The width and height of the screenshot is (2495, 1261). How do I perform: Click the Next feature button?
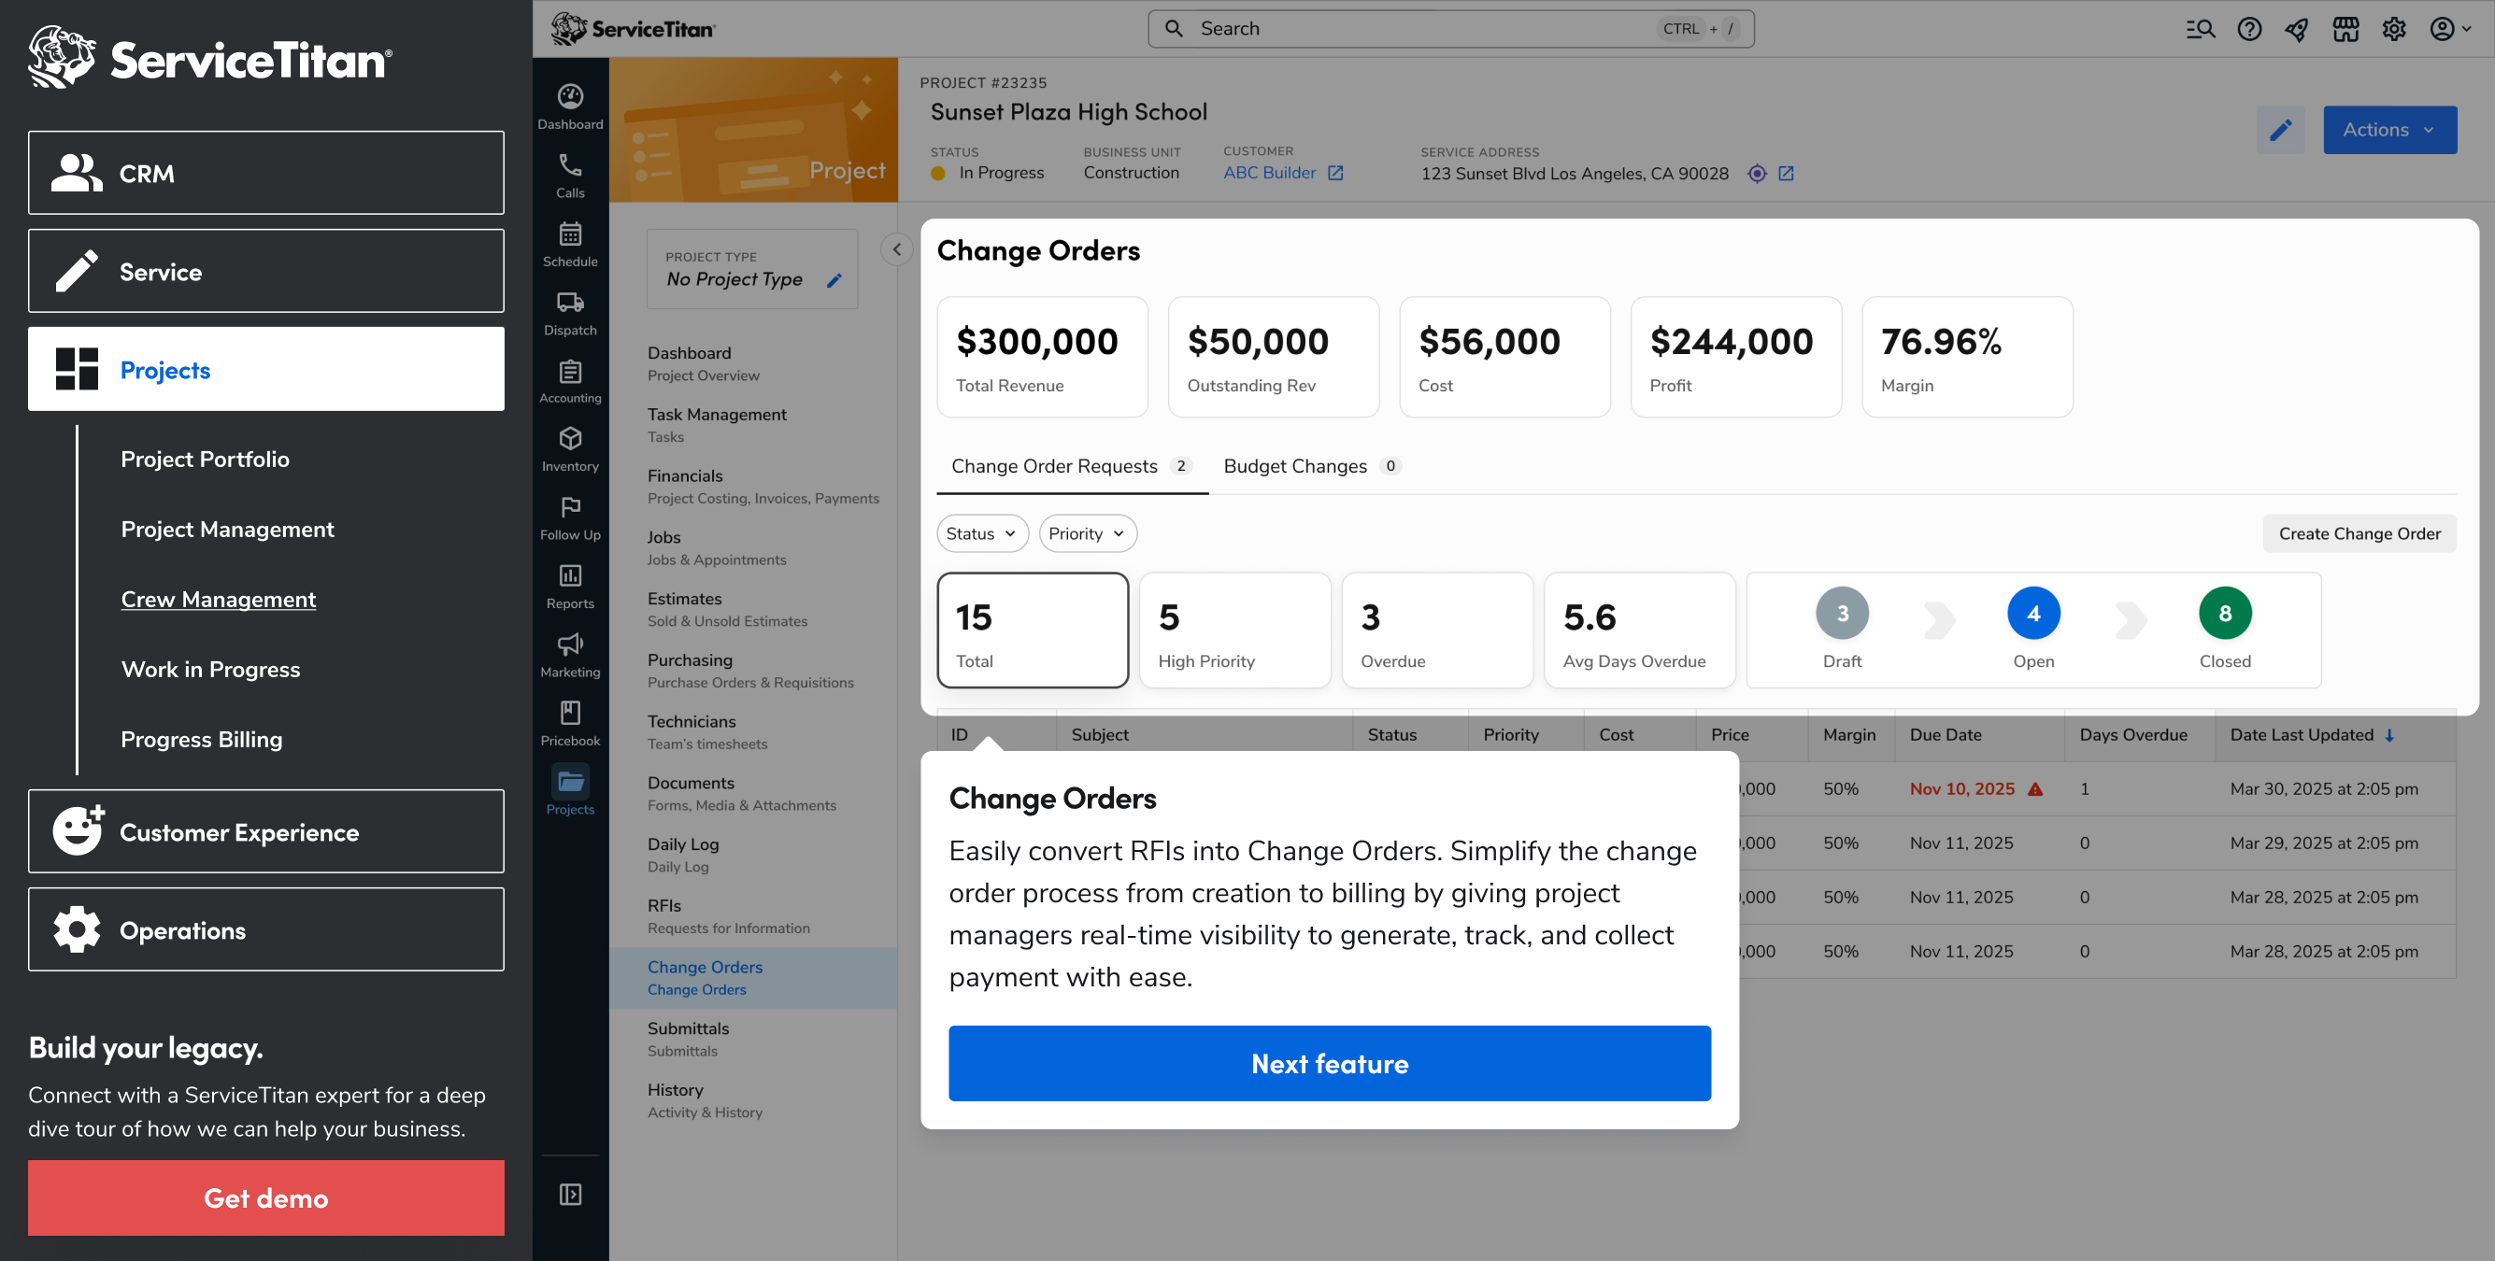point(1328,1062)
